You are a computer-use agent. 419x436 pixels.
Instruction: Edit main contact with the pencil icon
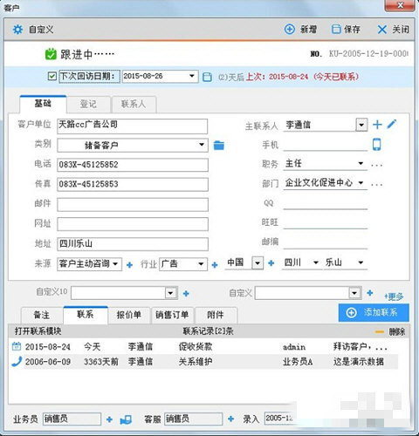click(x=392, y=124)
